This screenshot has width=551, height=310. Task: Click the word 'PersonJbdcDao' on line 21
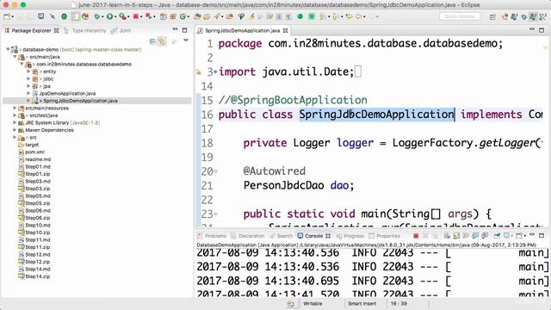pos(283,185)
